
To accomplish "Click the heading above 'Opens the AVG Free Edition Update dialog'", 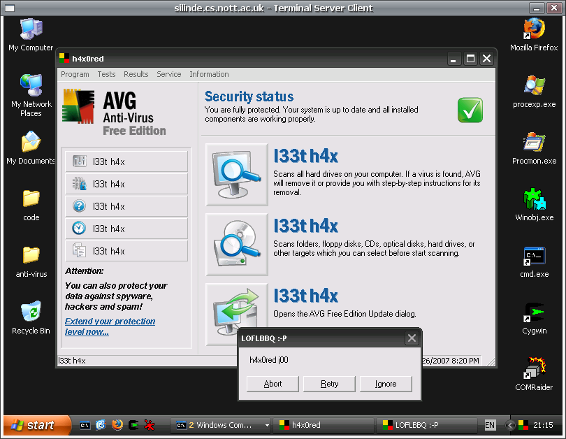I will (306, 296).
